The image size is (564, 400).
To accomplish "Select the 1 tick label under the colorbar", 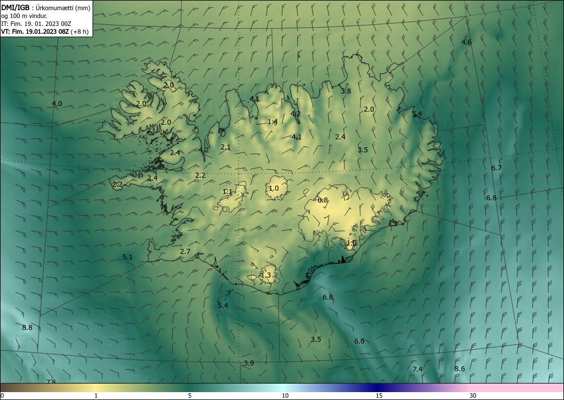I will pyautogui.click(x=96, y=395).
